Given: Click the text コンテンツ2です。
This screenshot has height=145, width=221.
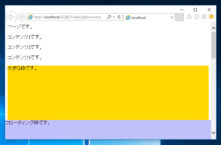Looking at the screenshot, I should 24,47.
